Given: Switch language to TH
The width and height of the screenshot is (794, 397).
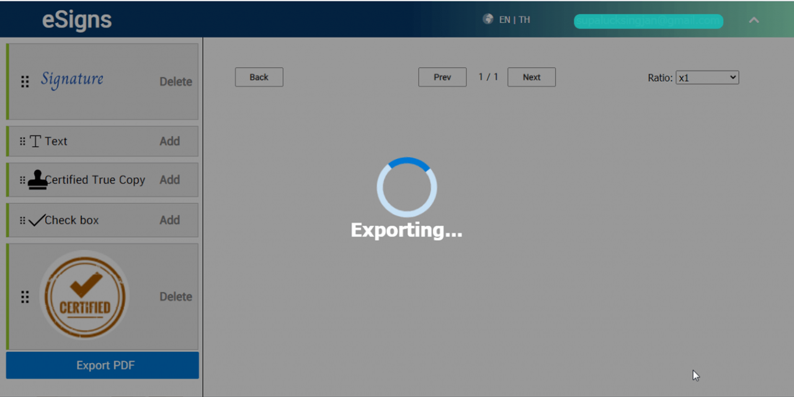Looking at the screenshot, I should point(525,20).
